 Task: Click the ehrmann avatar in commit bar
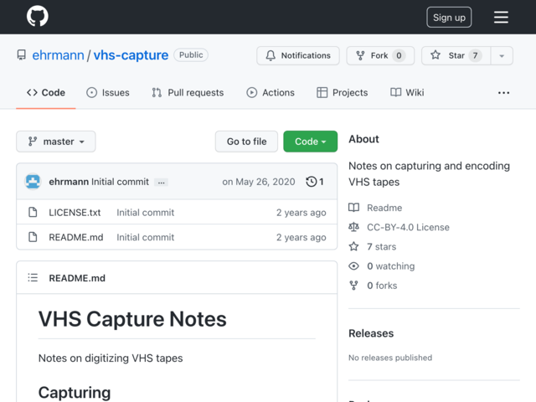click(x=33, y=182)
